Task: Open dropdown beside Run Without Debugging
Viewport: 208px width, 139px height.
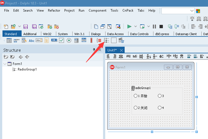Action: coord(148,26)
